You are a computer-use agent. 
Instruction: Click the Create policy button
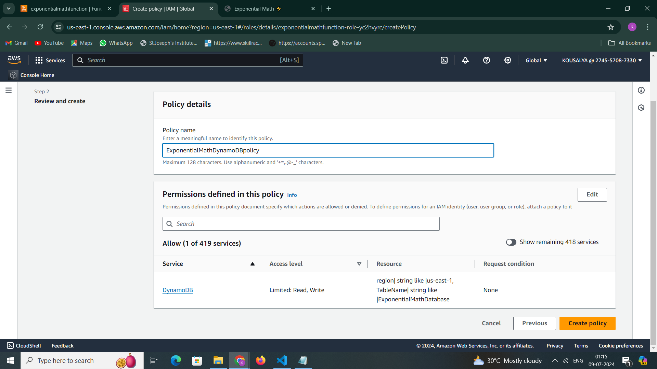(587, 323)
